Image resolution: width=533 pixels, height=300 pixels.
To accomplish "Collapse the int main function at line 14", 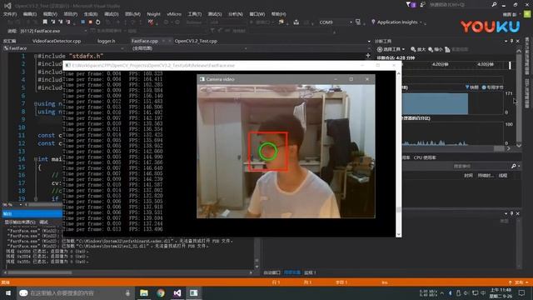I will (35, 159).
